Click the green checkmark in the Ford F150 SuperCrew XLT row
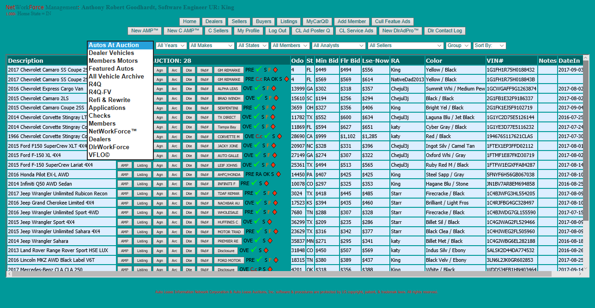The height and width of the screenshot is (308, 595). 258,145
